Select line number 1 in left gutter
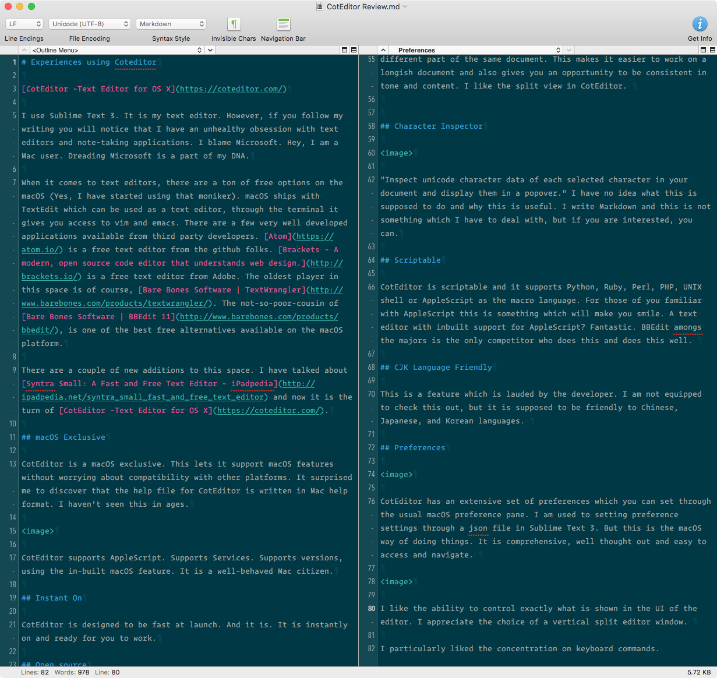717x678 pixels. coord(14,62)
